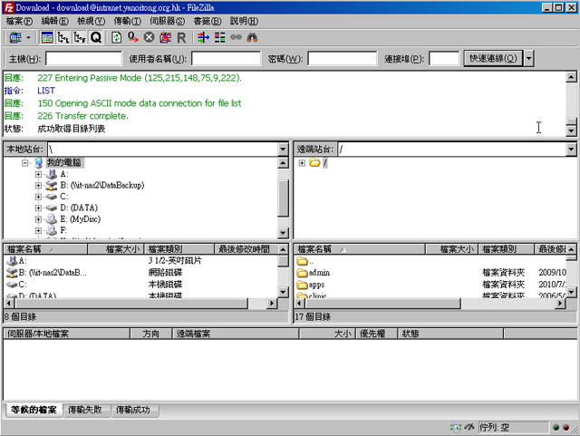The width and height of the screenshot is (580, 436).
Task: Click the 快速連線(Q) button
Action: [x=493, y=59]
